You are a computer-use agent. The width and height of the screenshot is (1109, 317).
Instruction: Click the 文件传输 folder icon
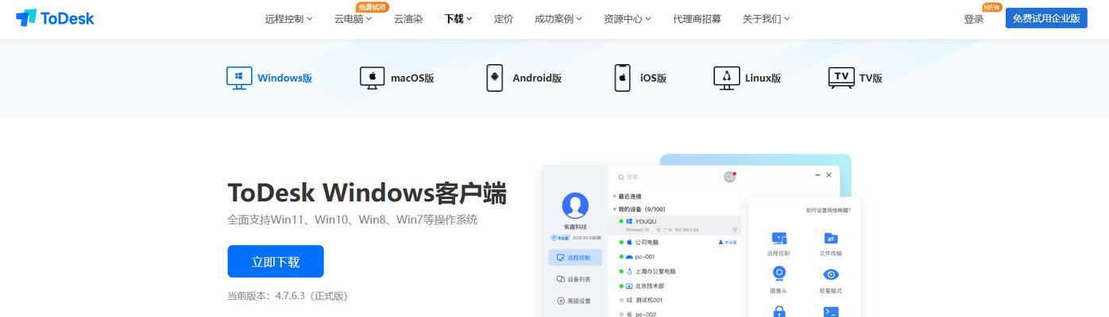click(x=831, y=238)
